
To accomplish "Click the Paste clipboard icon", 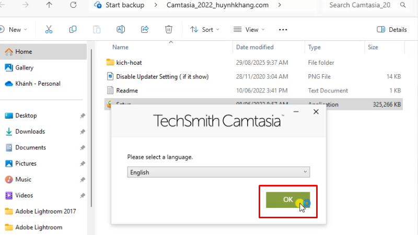I will [x=97, y=29].
